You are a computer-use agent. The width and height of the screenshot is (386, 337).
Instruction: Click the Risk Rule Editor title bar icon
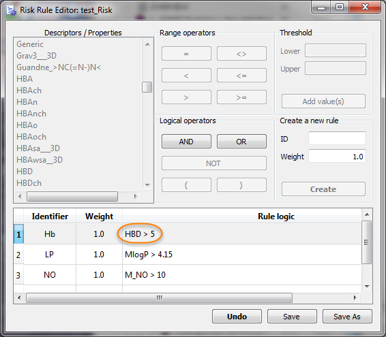click(x=11, y=10)
